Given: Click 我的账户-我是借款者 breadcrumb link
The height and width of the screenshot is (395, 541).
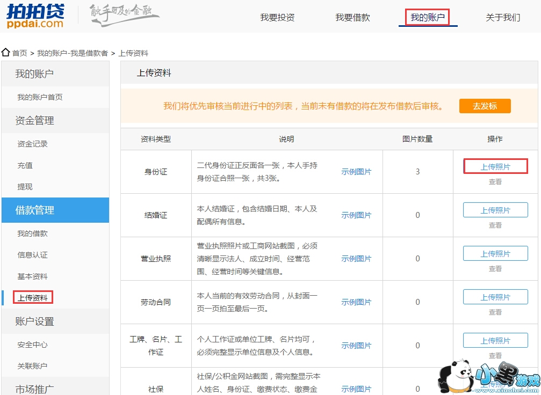Looking at the screenshot, I should [x=72, y=53].
